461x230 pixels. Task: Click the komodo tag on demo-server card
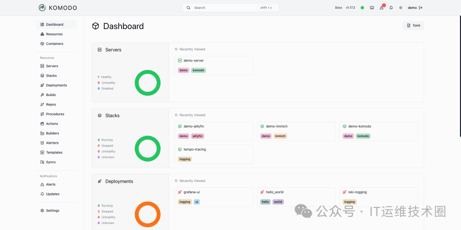pos(198,70)
